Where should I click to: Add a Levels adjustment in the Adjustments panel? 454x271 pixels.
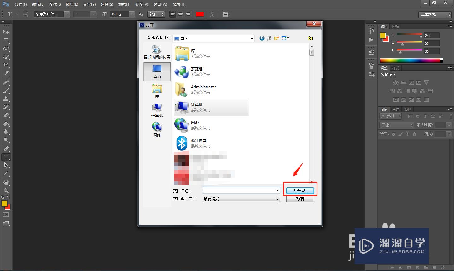point(403,82)
